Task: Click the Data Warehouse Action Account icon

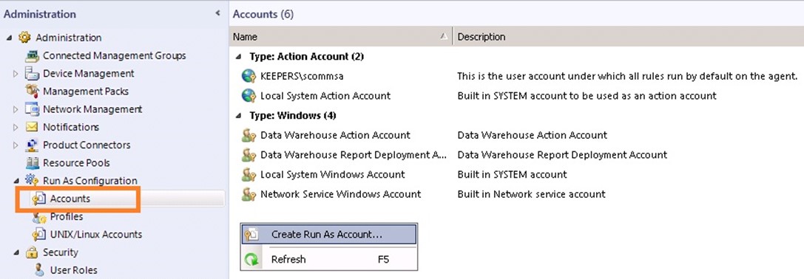Action: tap(249, 136)
